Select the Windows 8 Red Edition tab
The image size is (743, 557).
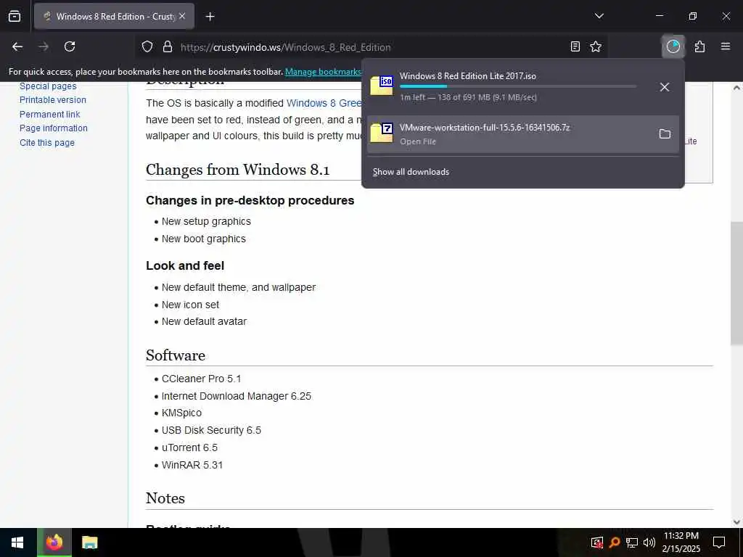(x=114, y=17)
